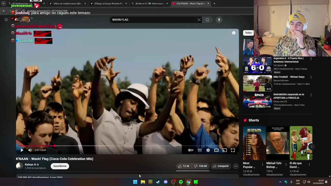The width and height of the screenshot is (331, 186).
Task: Switch to Videos de melyfrancanoo TikTok tab
Action: click(x=67, y=4)
